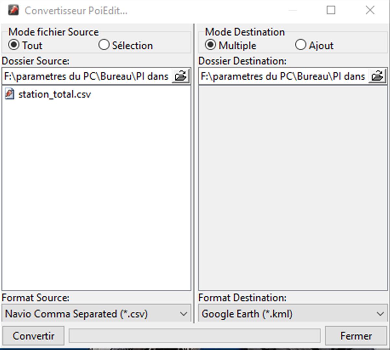Open the Navio Comma Separated format list
The image size is (390, 350).
[x=96, y=314]
